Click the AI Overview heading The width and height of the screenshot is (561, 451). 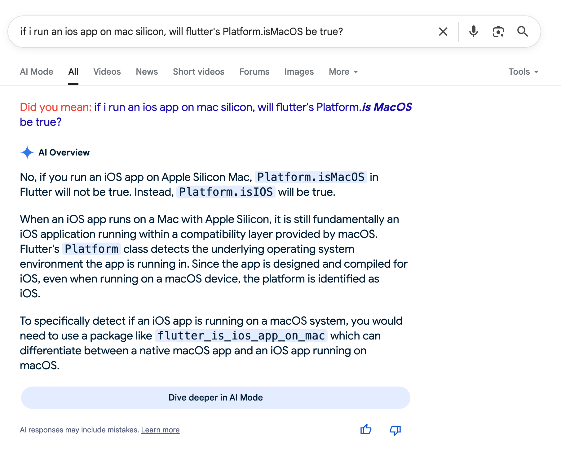point(64,152)
